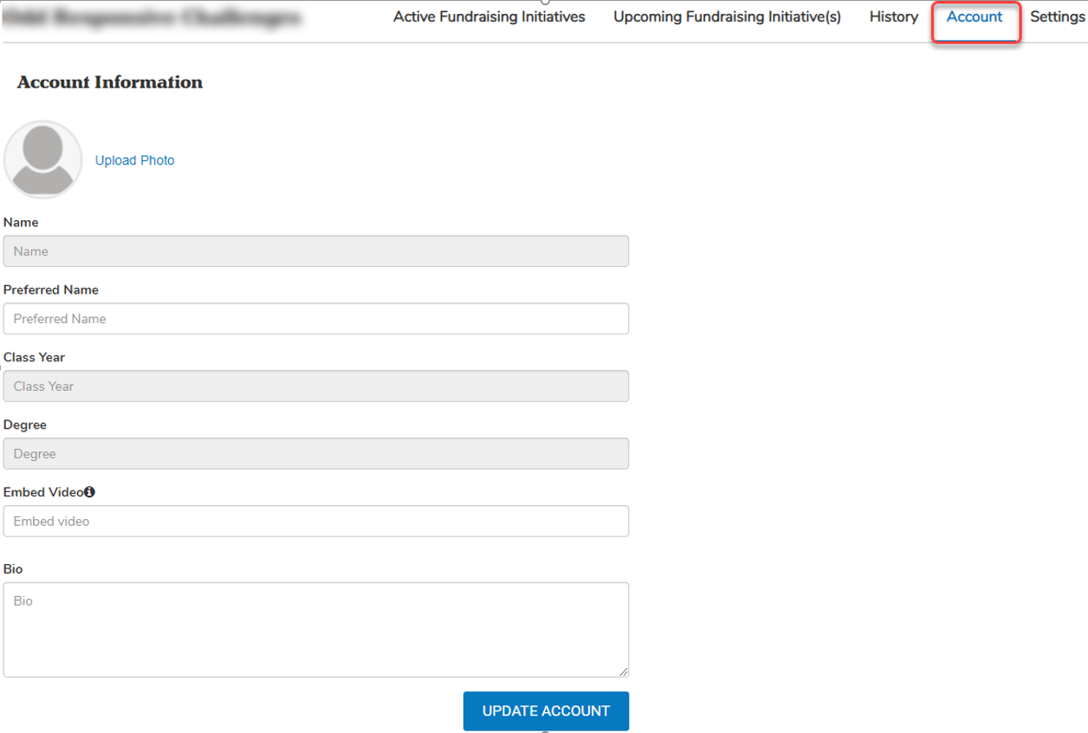Switch to the History tab

[893, 17]
